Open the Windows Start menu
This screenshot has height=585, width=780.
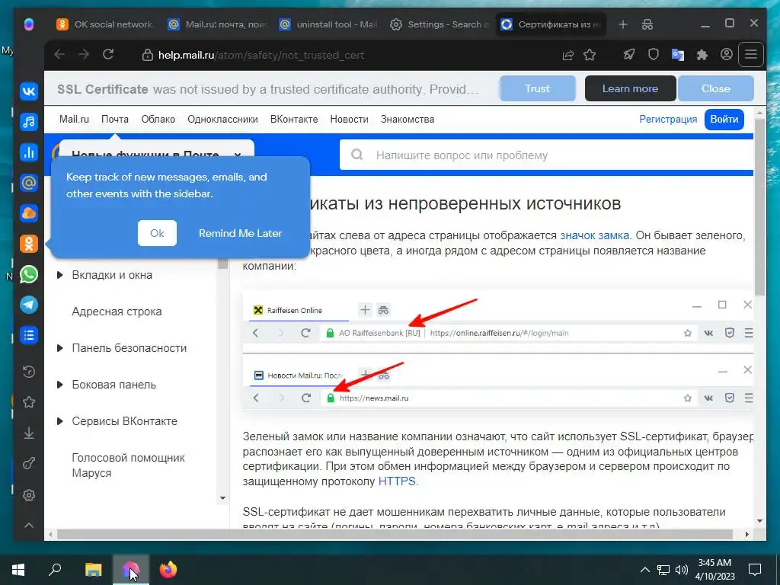(18, 570)
